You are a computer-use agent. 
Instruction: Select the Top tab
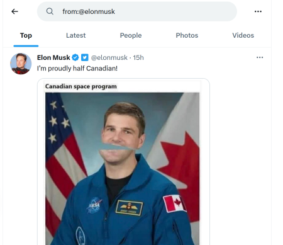[x=26, y=35]
